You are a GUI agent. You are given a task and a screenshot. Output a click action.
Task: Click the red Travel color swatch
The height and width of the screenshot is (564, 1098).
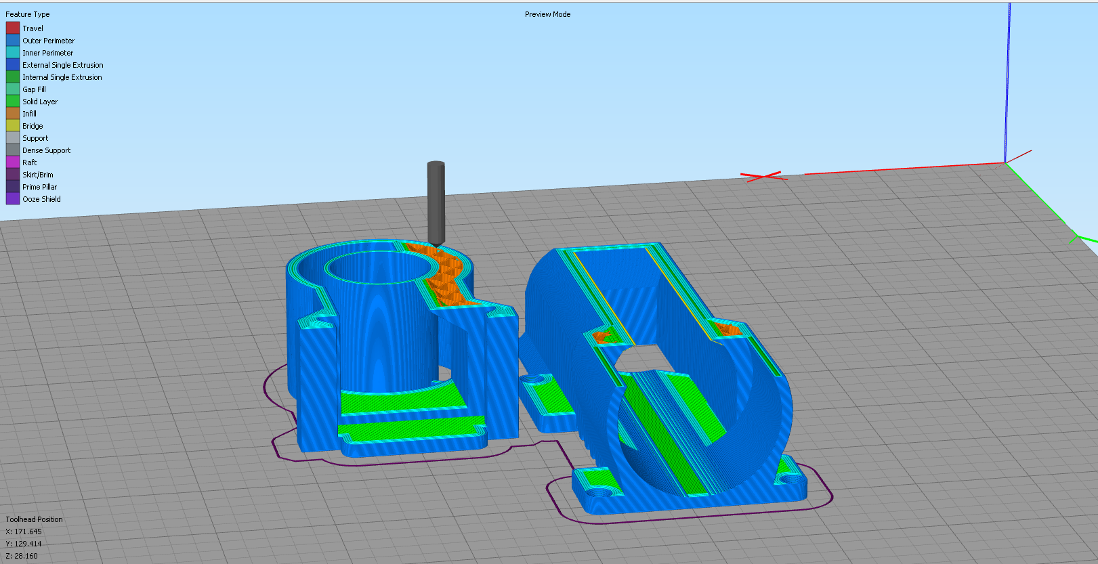coord(13,28)
